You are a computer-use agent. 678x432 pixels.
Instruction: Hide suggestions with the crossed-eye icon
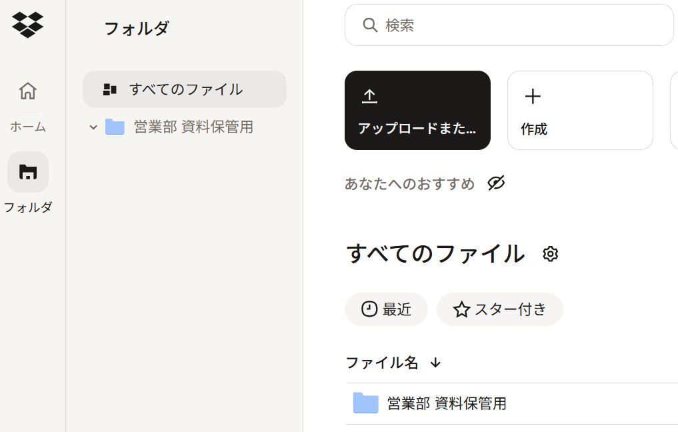tap(496, 183)
